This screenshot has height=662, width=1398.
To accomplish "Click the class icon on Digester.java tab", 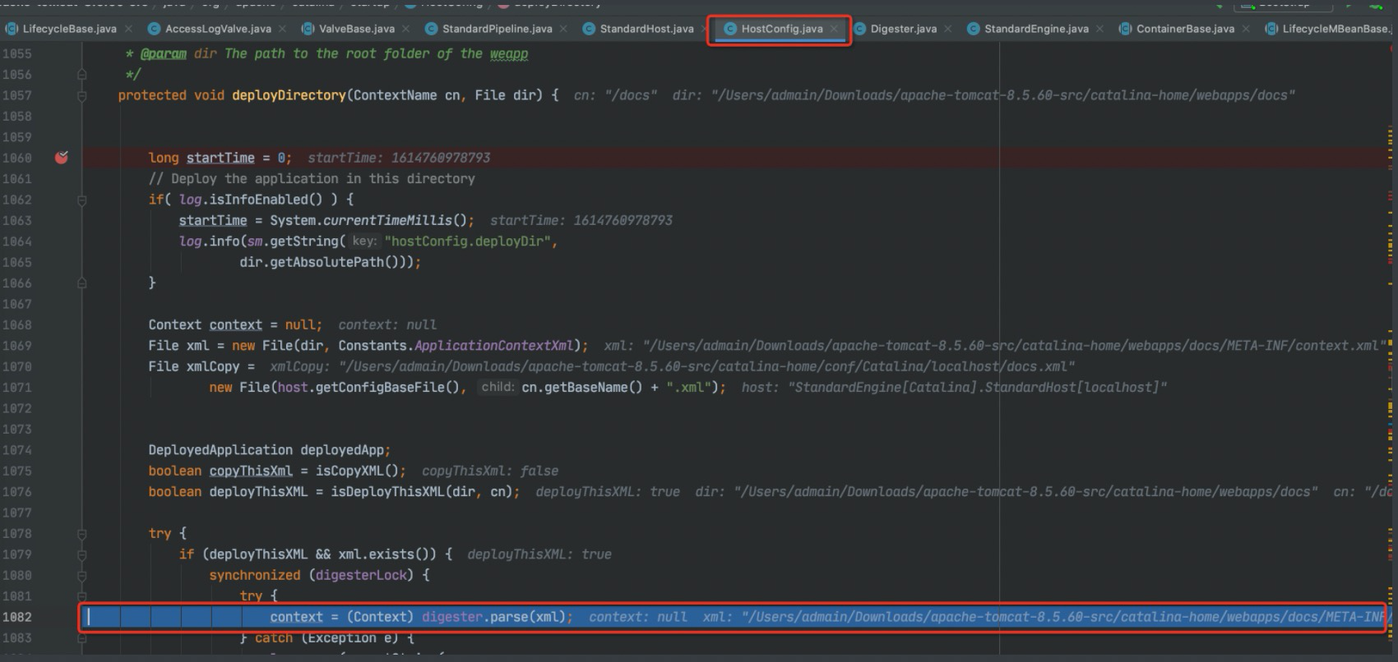I will [859, 29].
